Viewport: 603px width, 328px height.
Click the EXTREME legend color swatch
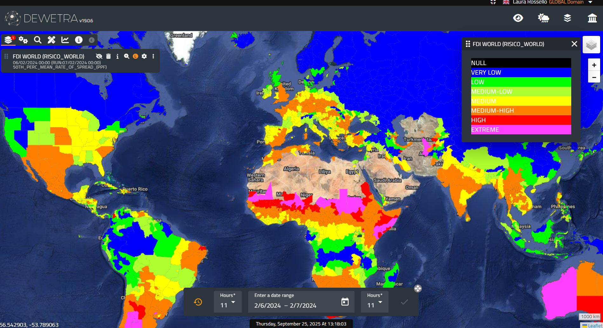coord(521,130)
